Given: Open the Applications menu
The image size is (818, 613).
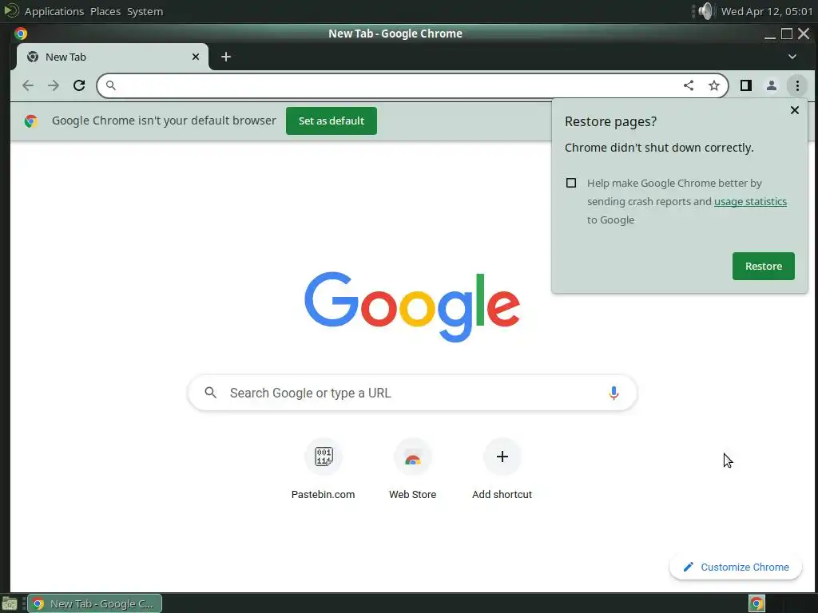Looking at the screenshot, I should tap(54, 11).
